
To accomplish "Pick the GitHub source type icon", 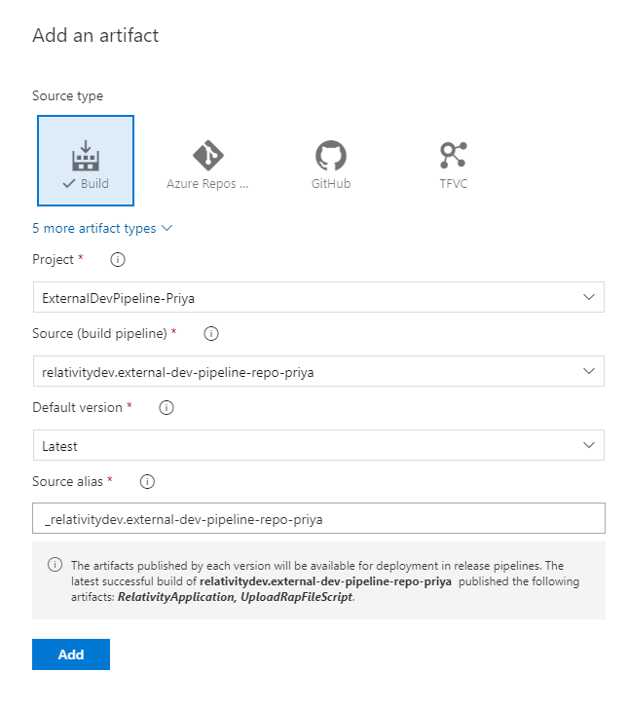I will (x=331, y=156).
